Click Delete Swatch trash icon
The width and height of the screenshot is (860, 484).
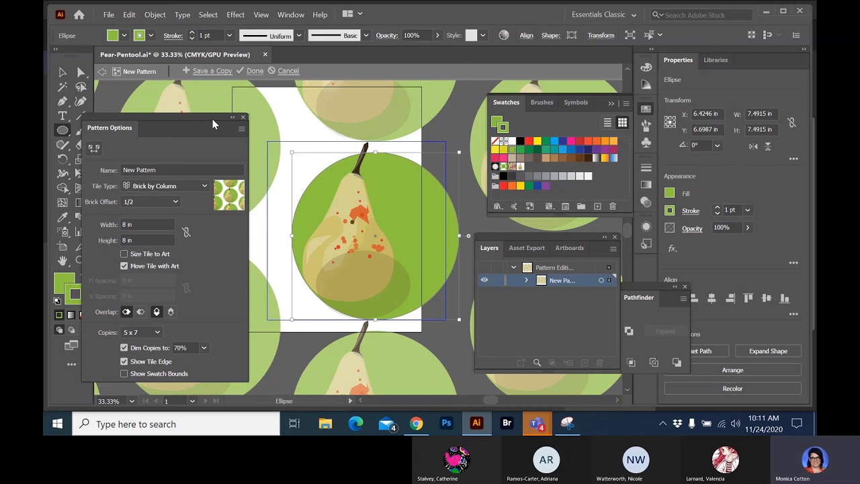click(613, 206)
